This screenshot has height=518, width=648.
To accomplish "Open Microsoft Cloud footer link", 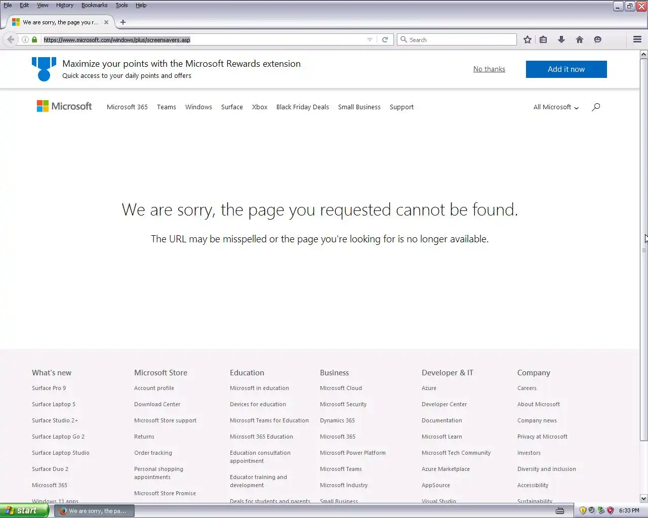I will click(341, 388).
